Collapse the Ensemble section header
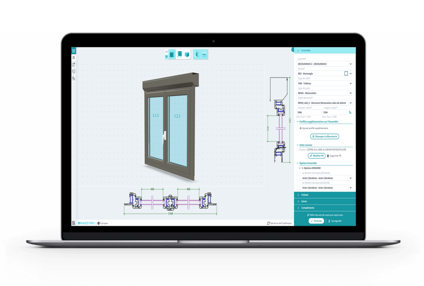This screenshot has height=286, width=424. coord(325,50)
